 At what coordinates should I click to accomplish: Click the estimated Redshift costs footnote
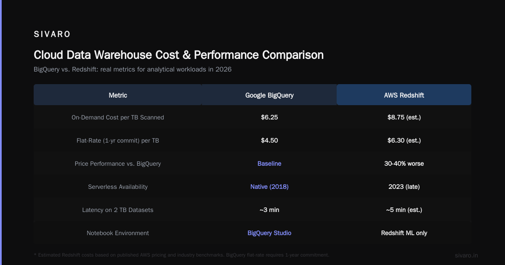point(181,255)
